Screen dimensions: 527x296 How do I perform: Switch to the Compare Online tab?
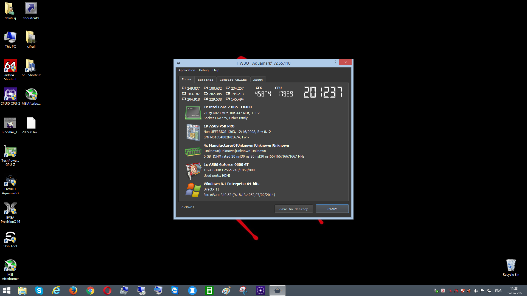(233, 79)
